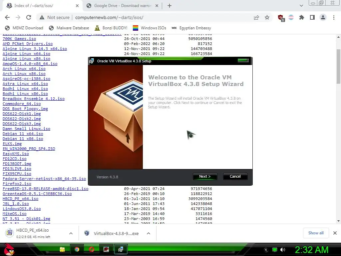The width and height of the screenshot is (341, 256).
Task: Download EN_WIN2000_PRO_SP4.ISO
Action: coord(29,149)
